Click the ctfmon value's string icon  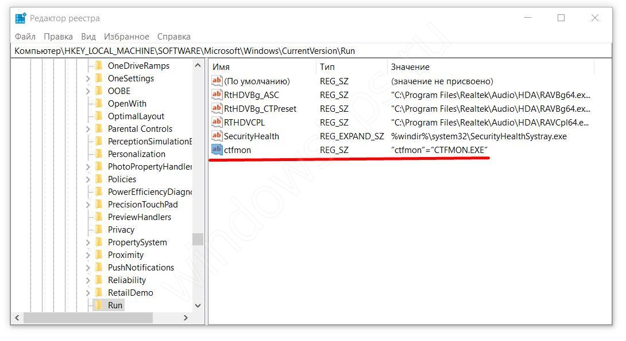click(217, 150)
